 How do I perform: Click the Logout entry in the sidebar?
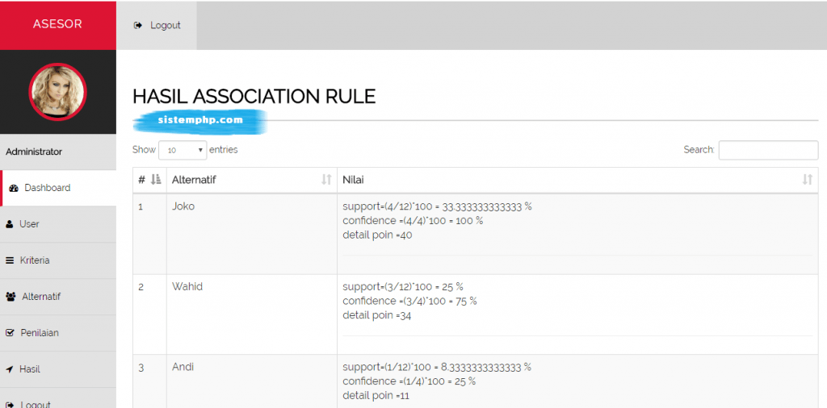pyautogui.click(x=58, y=398)
